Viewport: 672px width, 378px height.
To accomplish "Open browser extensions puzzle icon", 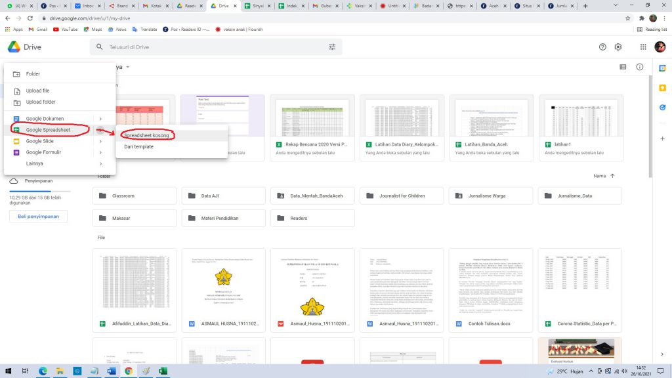I will 642,18.
